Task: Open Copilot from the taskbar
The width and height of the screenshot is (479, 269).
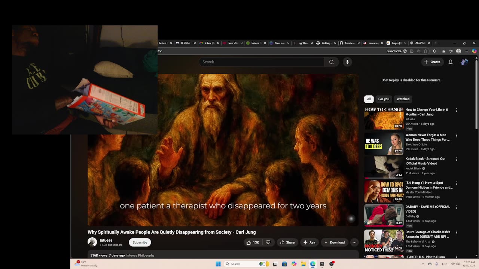Action: coord(294,264)
